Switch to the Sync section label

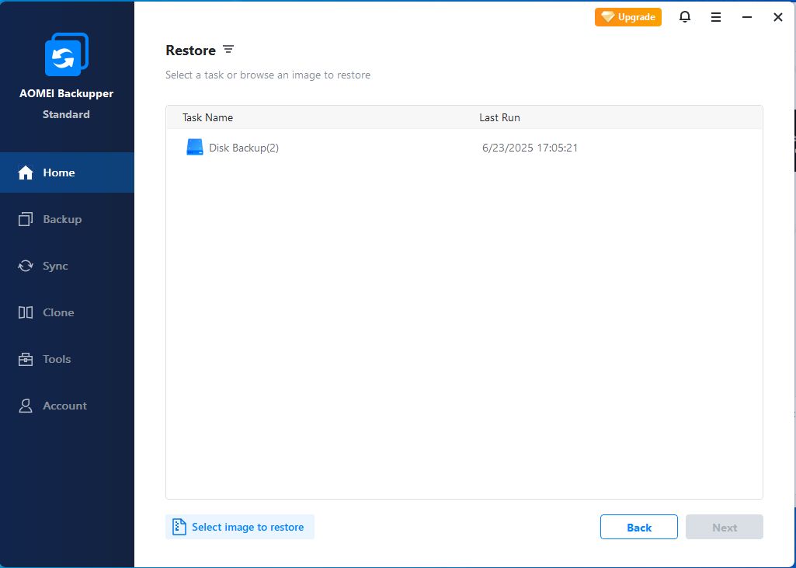click(x=55, y=266)
